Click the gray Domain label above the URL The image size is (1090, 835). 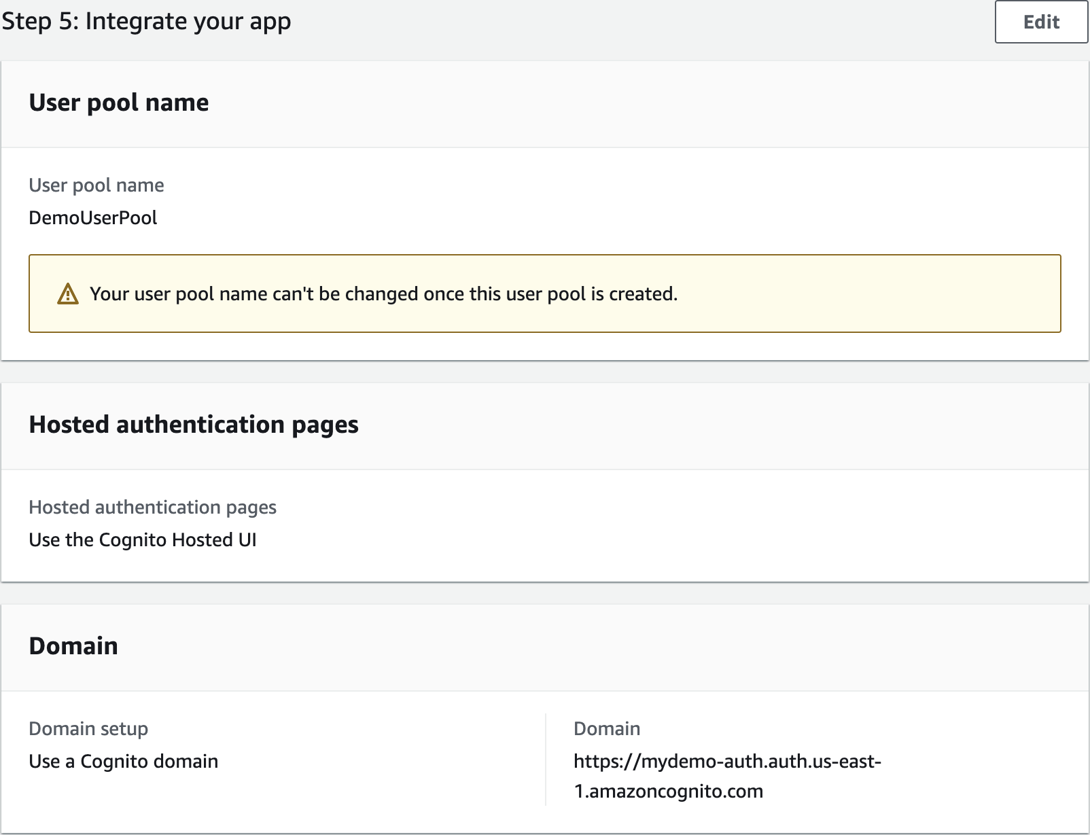(607, 729)
